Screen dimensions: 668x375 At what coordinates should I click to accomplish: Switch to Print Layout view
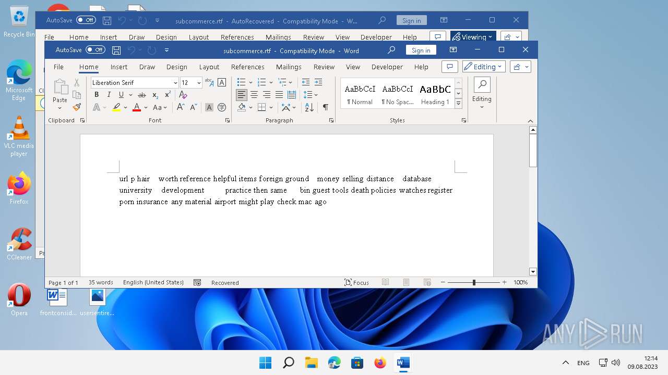[406, 282]
